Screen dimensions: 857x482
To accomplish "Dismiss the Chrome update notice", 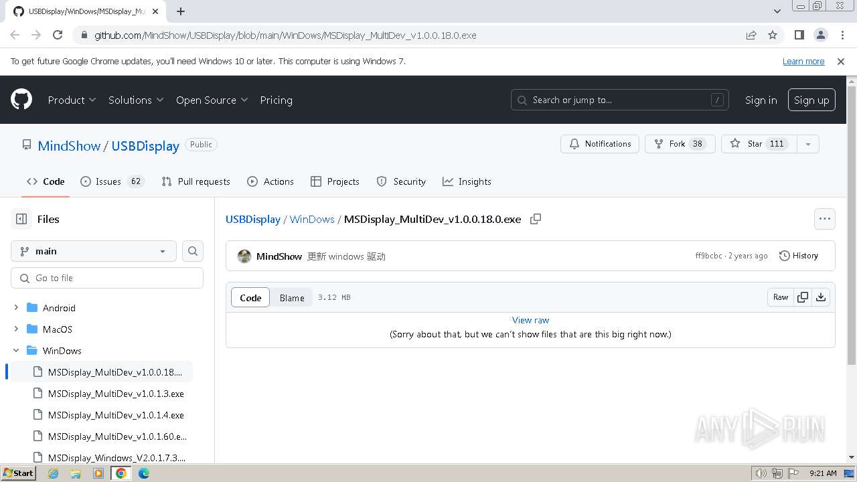I will tap(841, 61).
